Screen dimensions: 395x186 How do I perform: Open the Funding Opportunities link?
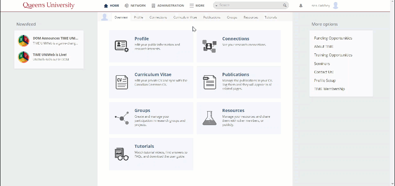(333, 38)
